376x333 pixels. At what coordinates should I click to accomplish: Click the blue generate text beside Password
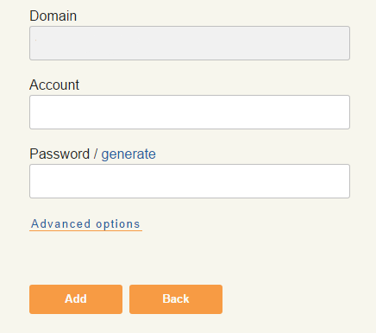128,154
